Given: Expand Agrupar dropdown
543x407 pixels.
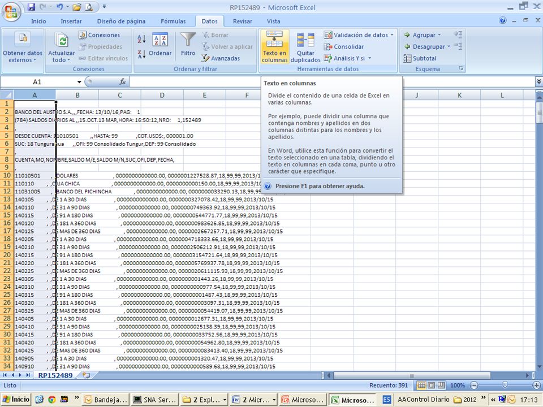Looking at the screenshot, I should coord(439,35).
